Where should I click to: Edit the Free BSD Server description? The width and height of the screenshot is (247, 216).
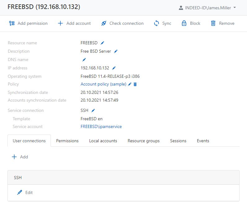pyautogui.click(x=116, y=51)
